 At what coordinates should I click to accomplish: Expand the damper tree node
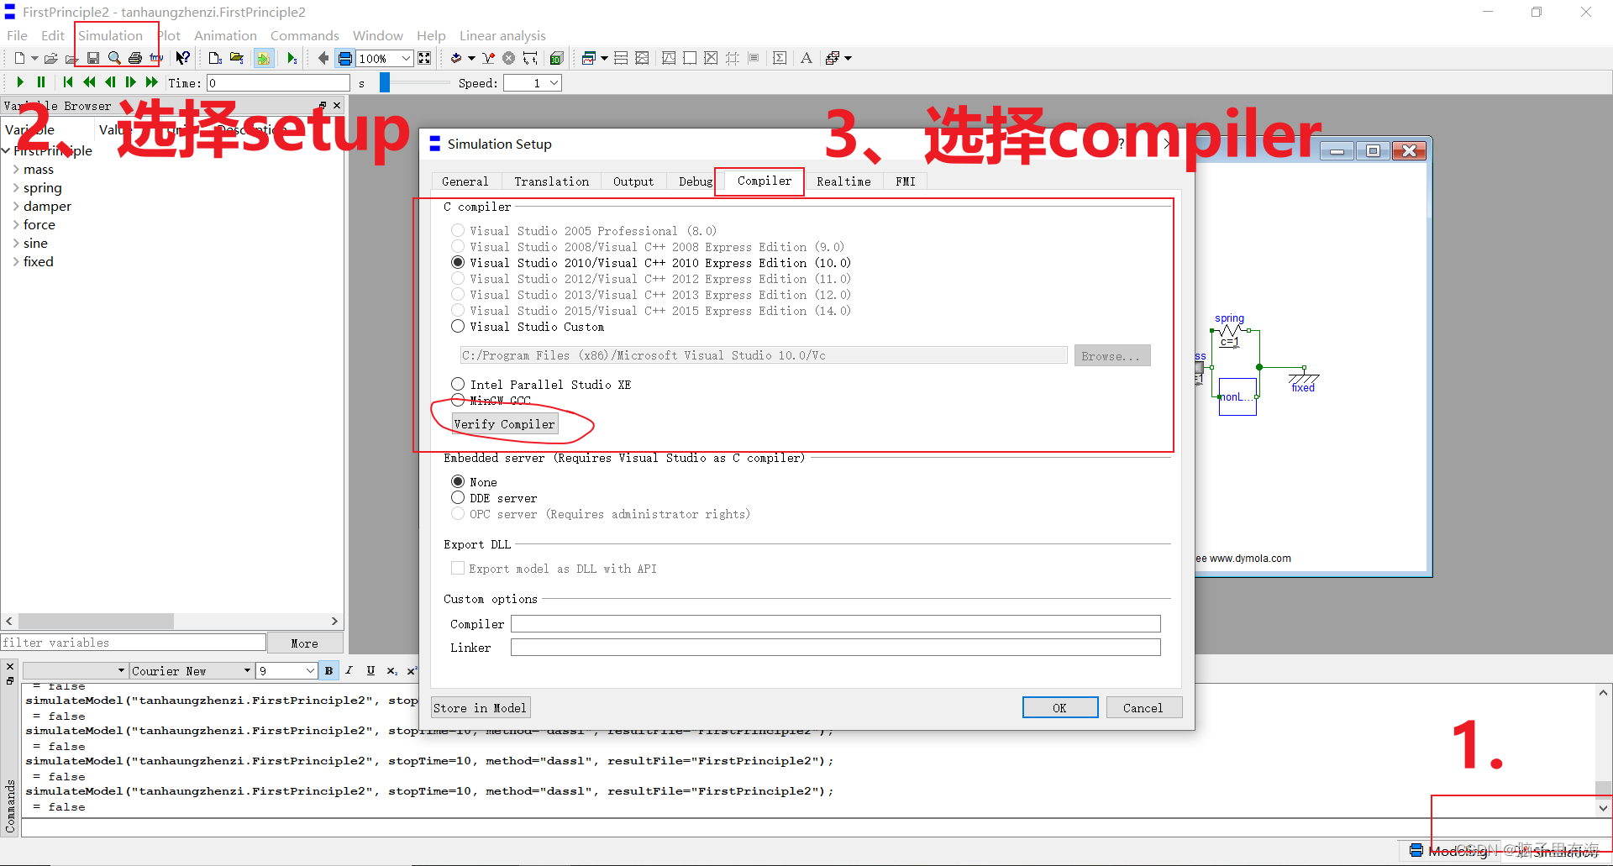click(16, 207)
